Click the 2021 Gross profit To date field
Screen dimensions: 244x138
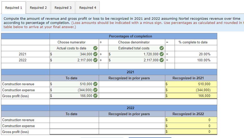[74, 96]
